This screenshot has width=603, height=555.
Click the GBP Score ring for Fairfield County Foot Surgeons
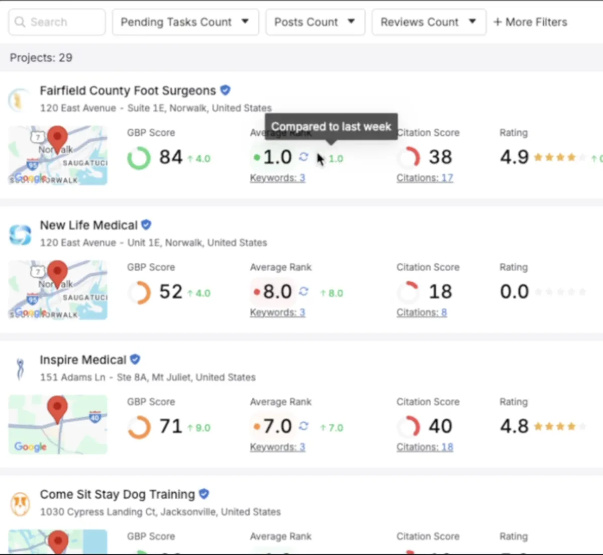(x=139, y=158)
